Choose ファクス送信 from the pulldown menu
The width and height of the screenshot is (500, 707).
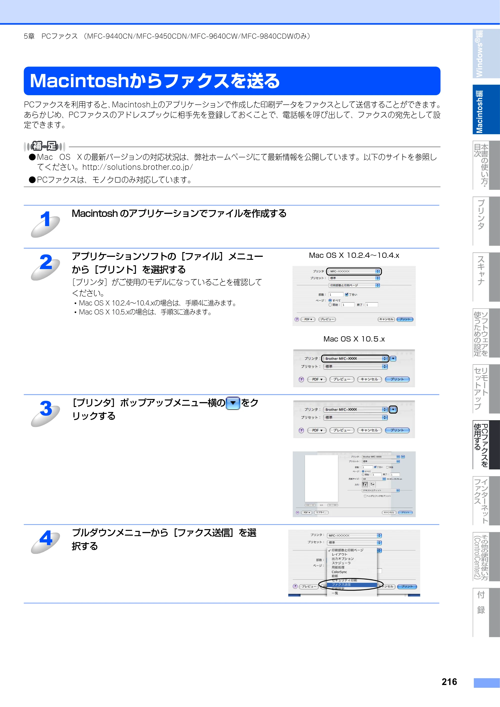click(x=351, y=584)
